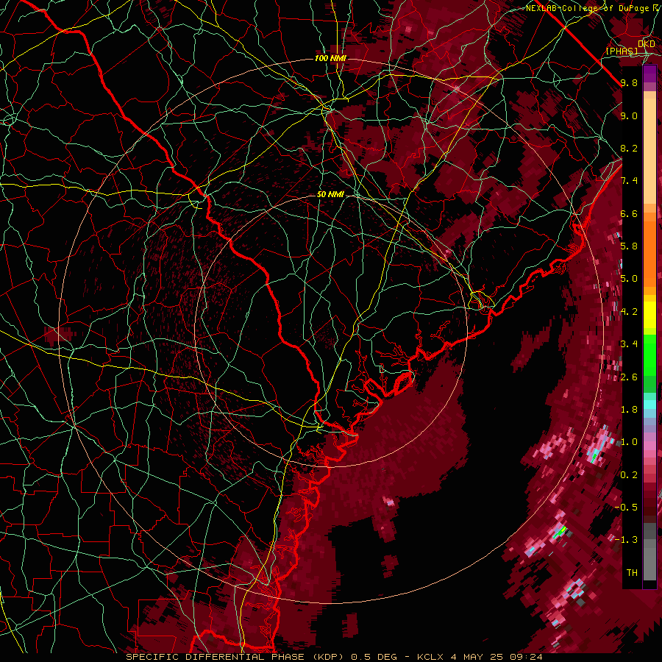Click the 50 NMI range ring label

click(x=330, y=195)
